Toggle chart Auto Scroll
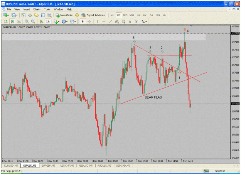The image size is (241, 174). pyautogui.click(x=41, y=22)
